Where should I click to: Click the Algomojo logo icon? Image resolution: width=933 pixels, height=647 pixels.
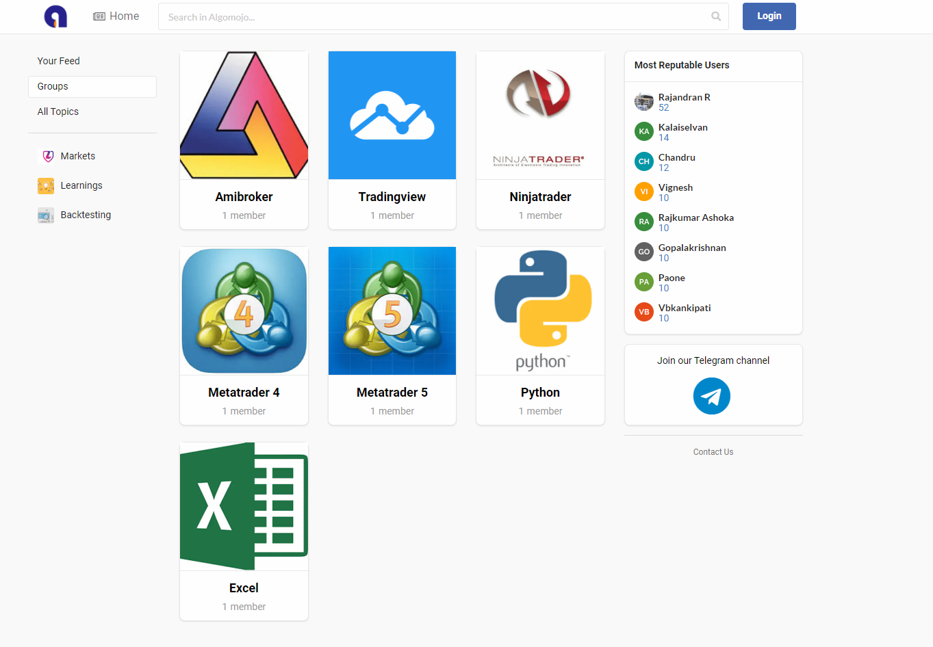(55, 16)
